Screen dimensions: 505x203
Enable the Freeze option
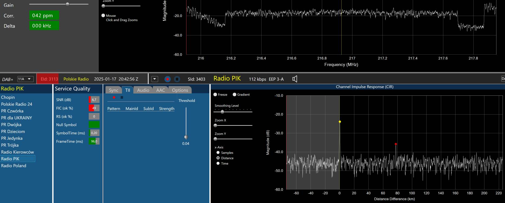point(215,95)
